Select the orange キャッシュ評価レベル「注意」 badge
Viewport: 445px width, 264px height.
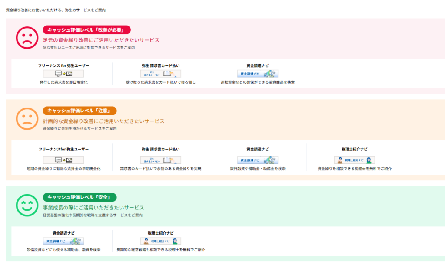click(80, 111)
